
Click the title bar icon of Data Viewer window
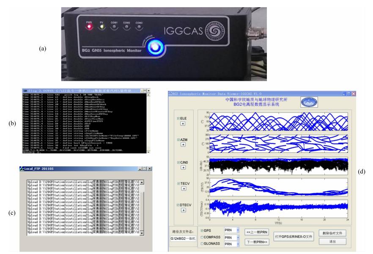[x=170, y=94]
